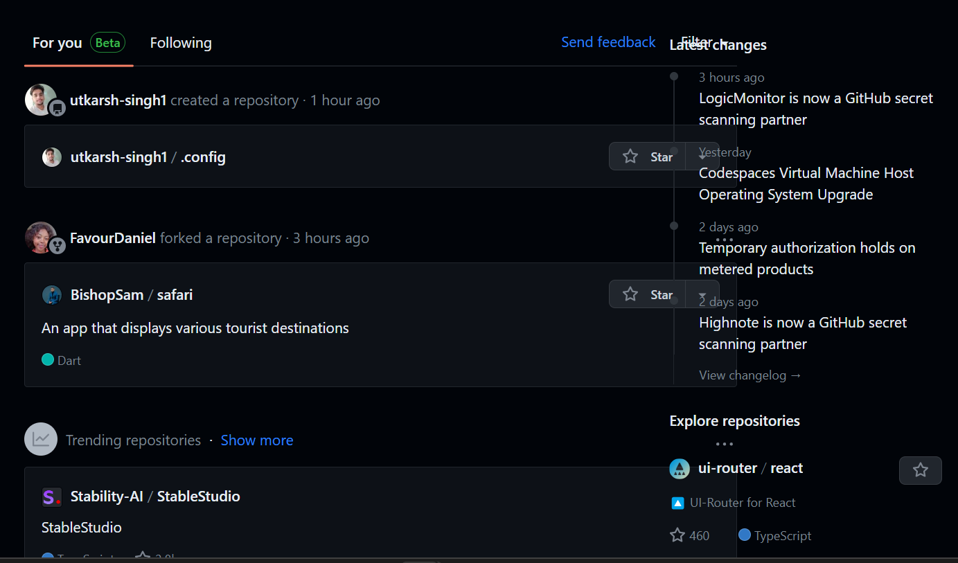Click the Trending repositories graph icon
The height and width of the screenshot is (563, 958).
[x=41, y=439]
